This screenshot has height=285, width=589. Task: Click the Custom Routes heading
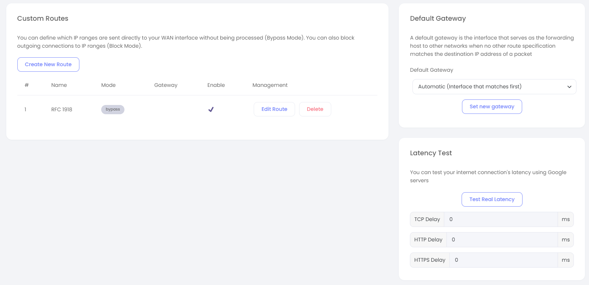(43, 18)
